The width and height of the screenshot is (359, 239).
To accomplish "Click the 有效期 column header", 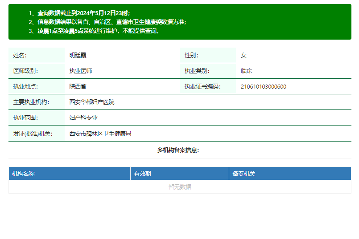I will [x=180, y=174].
